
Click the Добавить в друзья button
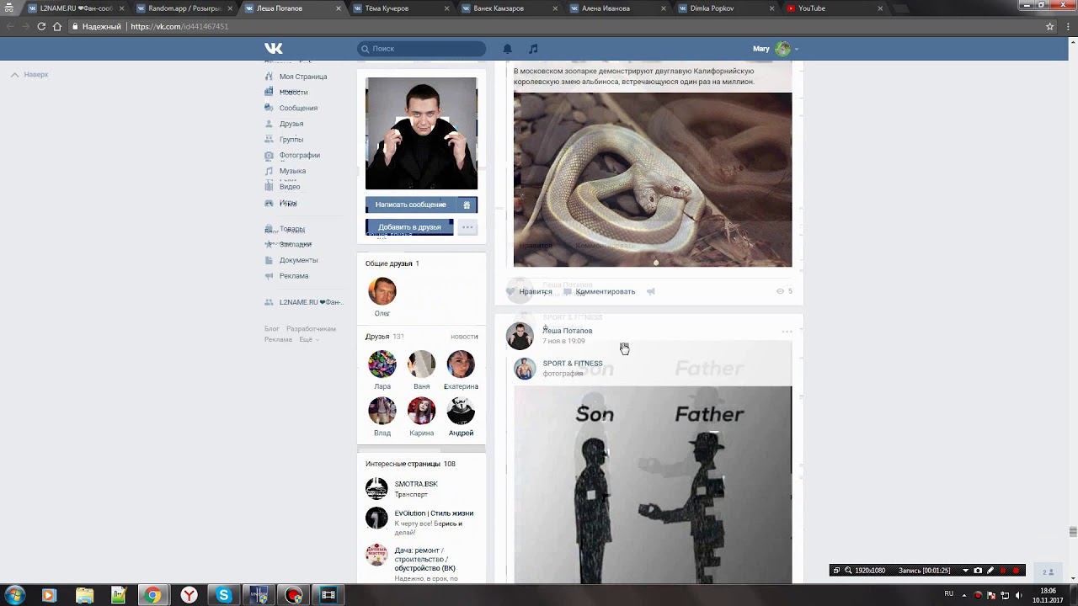(x=409, y=227)
